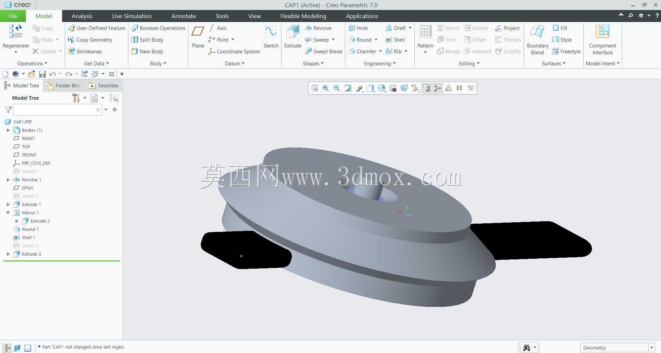The width and height of the screenshot is (661, 353).
Task: Toggle navigator panel at status bar left
Action: 8,348
